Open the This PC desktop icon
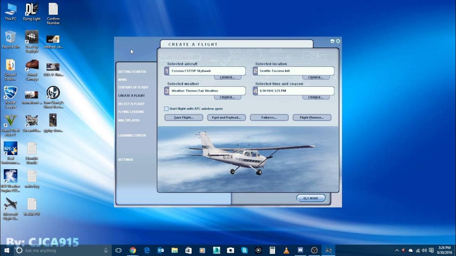Viewport: 456px width, 256px height. pyautogui.click(x=10, y=11)
